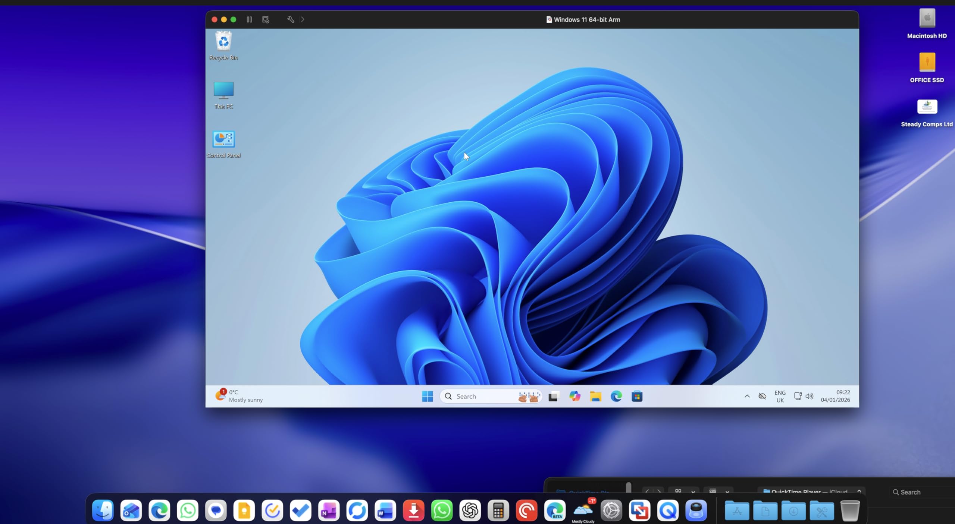
Task: Open System Settings gear in Dock
Action: click(611, 510)
